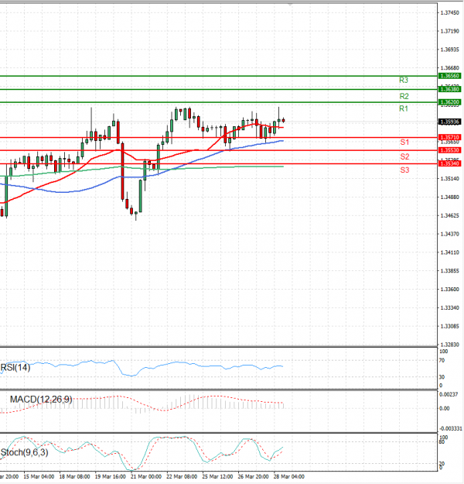Click the 1.33855 price axis value
This screenshot has width=464, height=484.
tap(450, 271)
